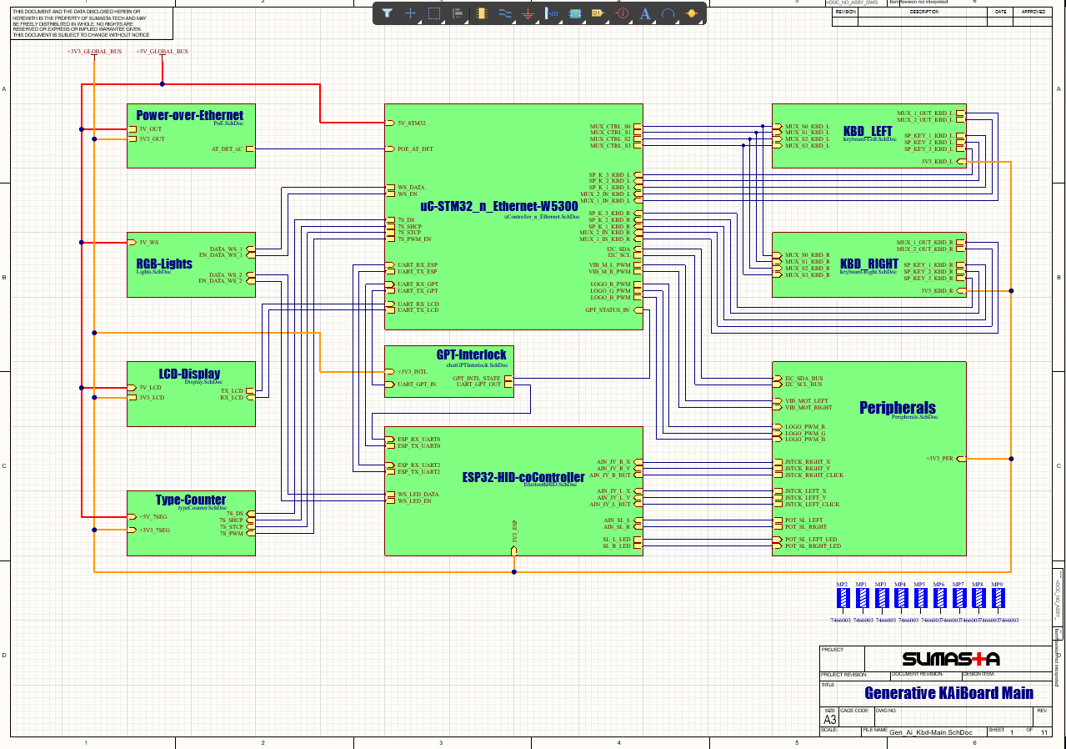Viewport: 1066px width, 749px height.
Task: Choose the Place Port D1 icon
Action: tap(598, 13)
